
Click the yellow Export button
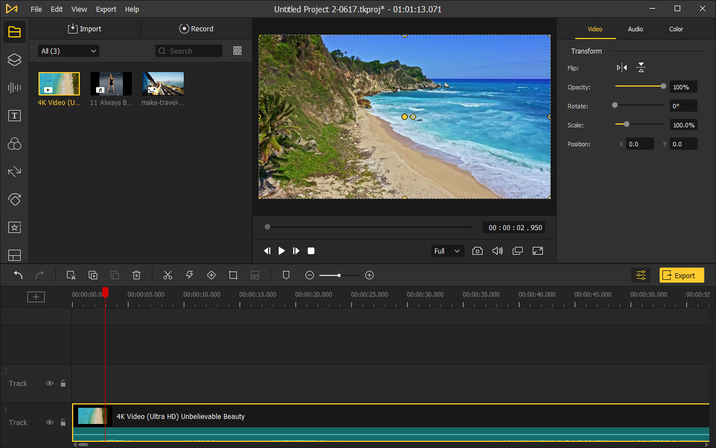[x=681, y=275]
